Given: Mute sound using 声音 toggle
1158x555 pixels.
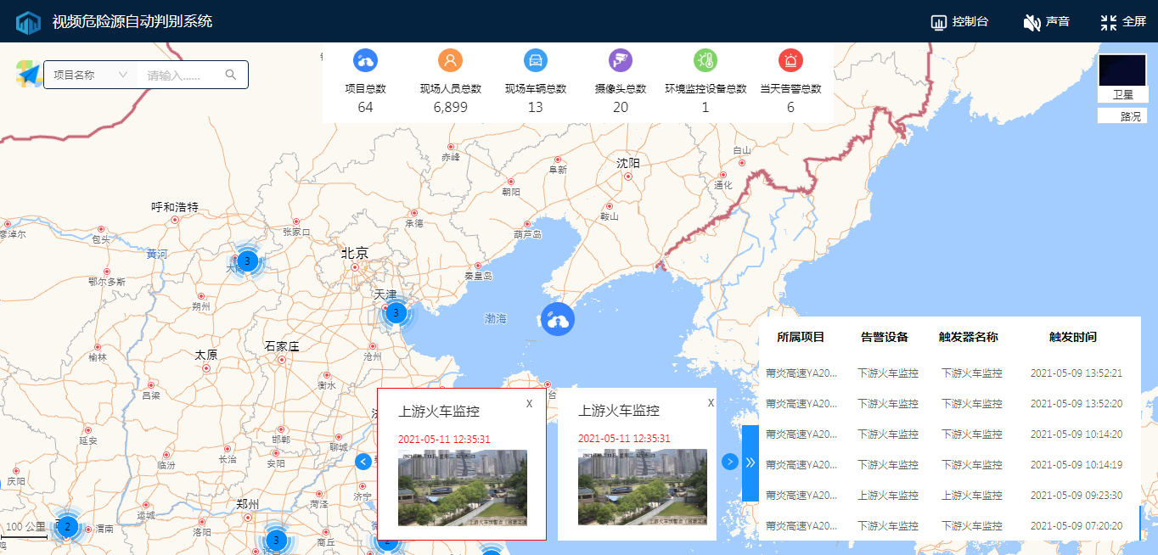Looking at the screenshot, I should click(1046, 22).
